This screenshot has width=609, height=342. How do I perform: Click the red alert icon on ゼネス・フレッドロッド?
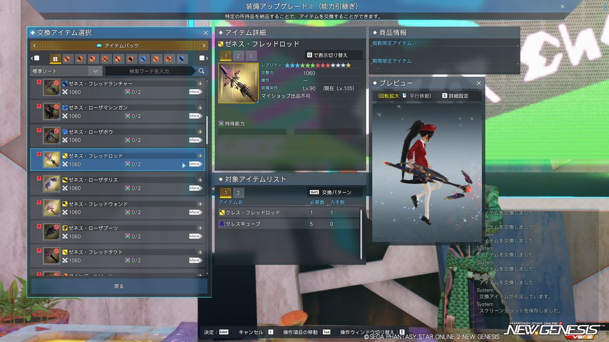[x=39, y=154]
